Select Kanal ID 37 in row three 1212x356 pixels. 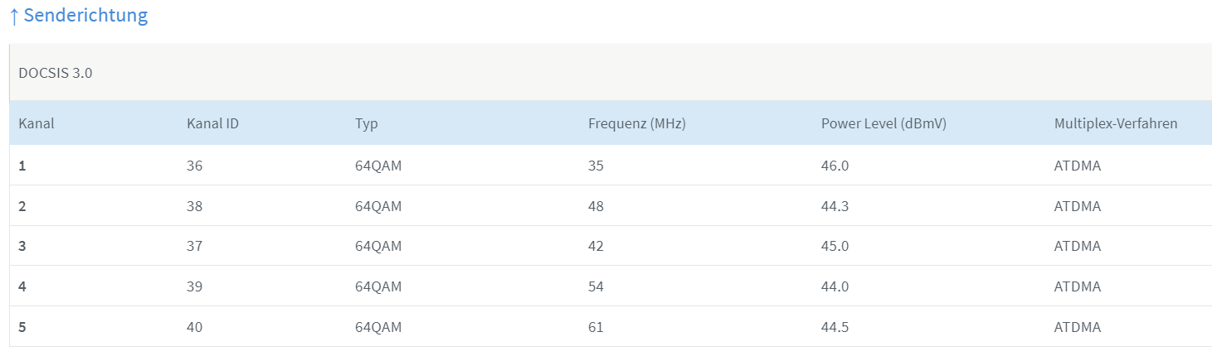tap(195, 246)
